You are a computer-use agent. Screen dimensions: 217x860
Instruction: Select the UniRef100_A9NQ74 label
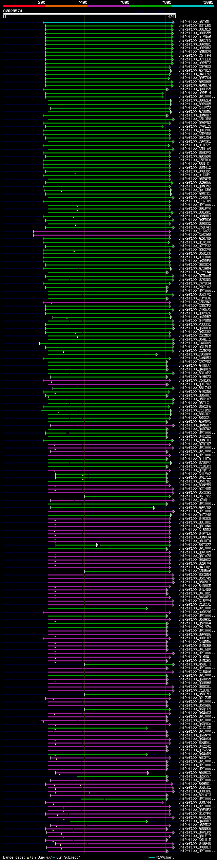click(x=195, y=86)
